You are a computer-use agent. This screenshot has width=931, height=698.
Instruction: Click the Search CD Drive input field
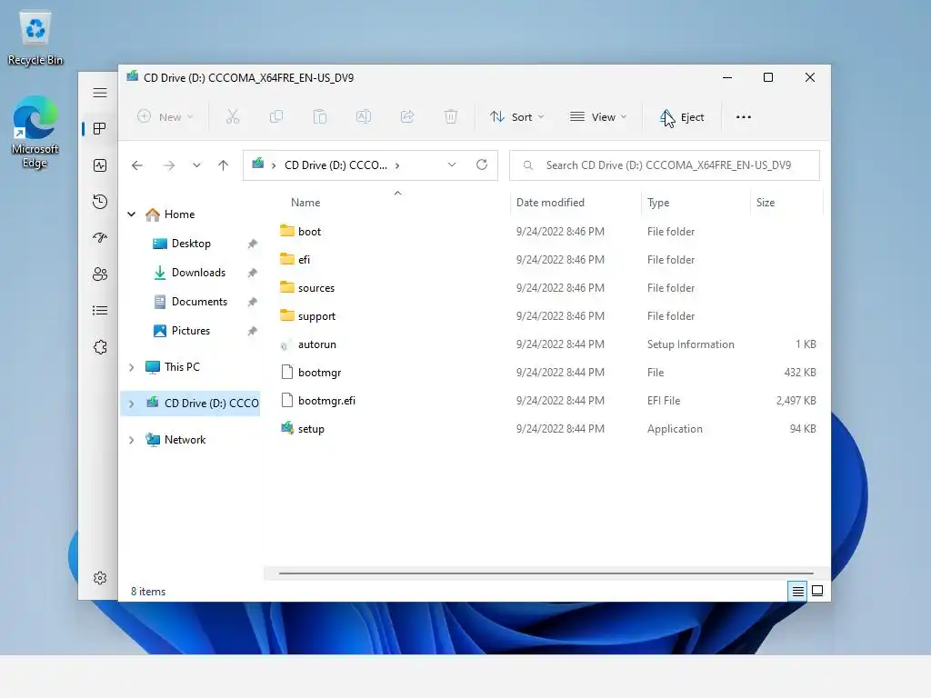click(665, 165)
